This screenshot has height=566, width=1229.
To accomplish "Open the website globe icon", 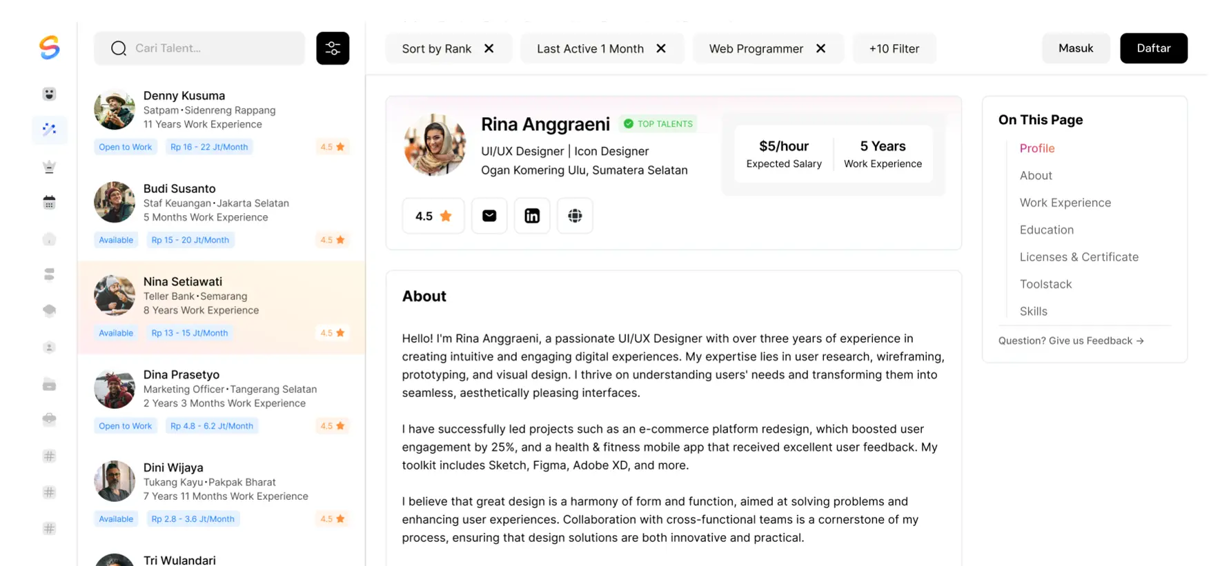I will [x=575, y=216].
